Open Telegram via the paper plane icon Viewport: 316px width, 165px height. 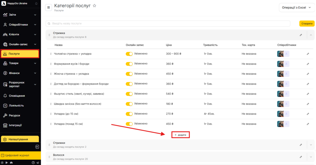(x=38, y=163)
